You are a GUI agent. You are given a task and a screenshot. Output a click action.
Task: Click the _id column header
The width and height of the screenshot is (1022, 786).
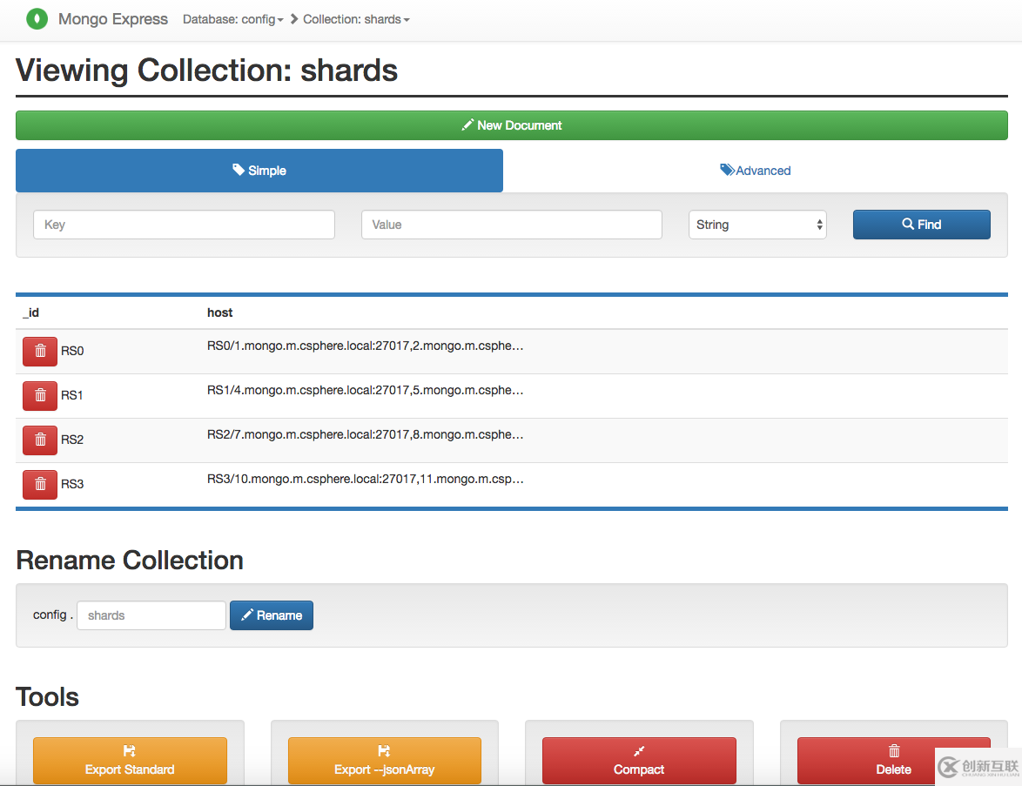[30, 312]
